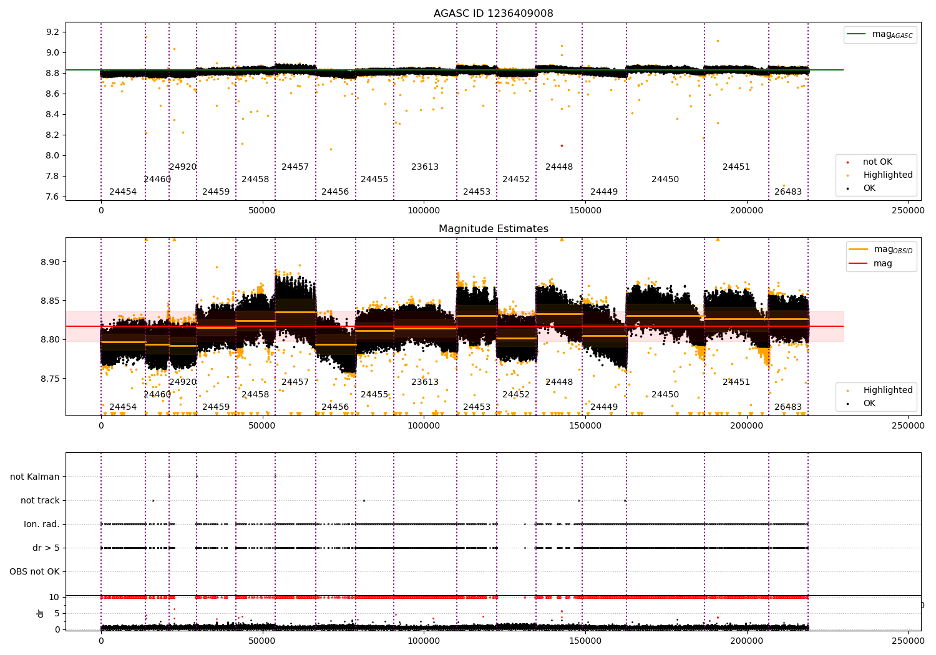
Task: Click 26483 in the Magnitude Estimates plot
Action: tap(788, 407)
